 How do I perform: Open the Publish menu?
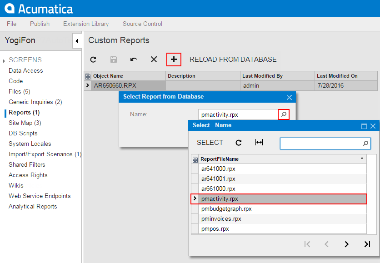(40, 24)
